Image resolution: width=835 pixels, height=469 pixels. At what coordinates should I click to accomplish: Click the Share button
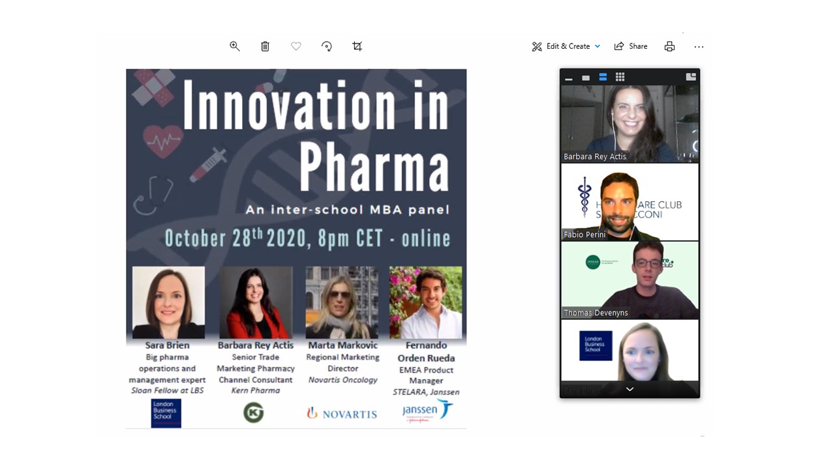[631, 46]
